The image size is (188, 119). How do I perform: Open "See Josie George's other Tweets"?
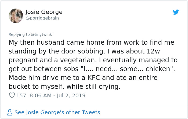pos(57,112)
